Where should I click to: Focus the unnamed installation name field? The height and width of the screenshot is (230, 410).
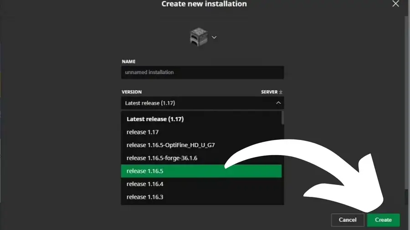tap(202, 72)
